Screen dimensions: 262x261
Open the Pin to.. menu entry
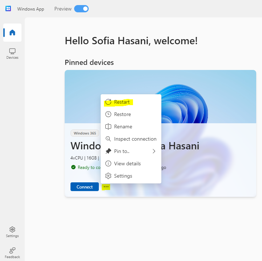click(131, 151)
